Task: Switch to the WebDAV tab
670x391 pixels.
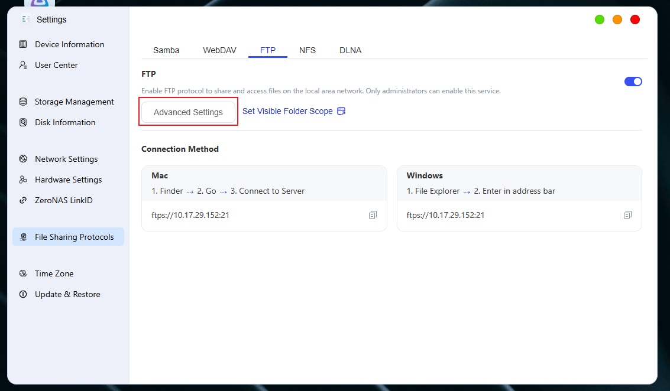Action: tap(219, 50)
